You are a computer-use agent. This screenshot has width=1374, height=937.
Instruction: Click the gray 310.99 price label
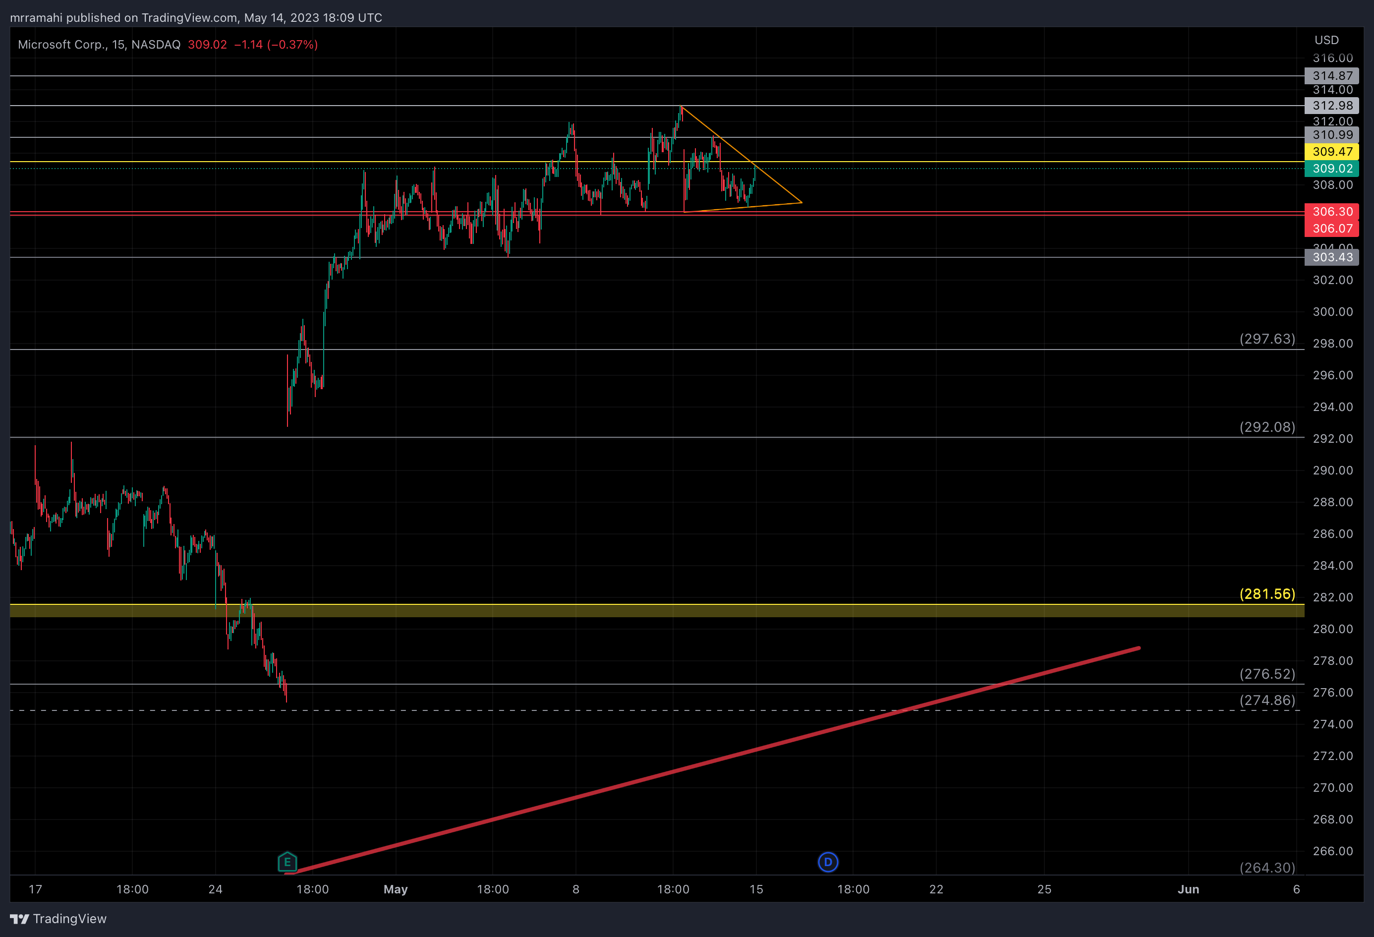point(1331,135)
